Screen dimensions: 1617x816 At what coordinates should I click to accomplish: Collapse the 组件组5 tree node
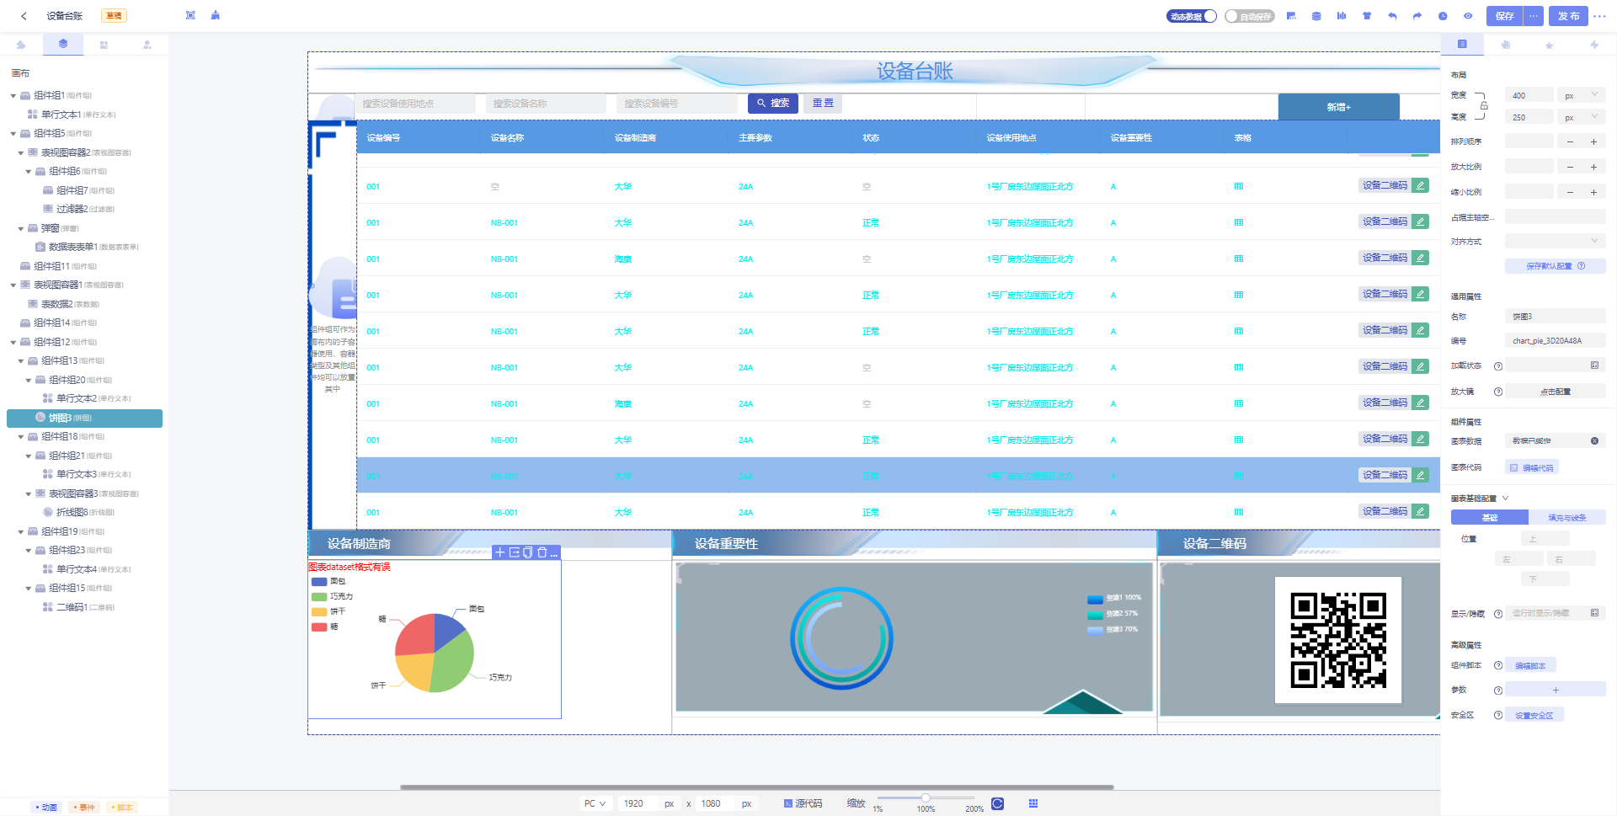tap(13, 134)
